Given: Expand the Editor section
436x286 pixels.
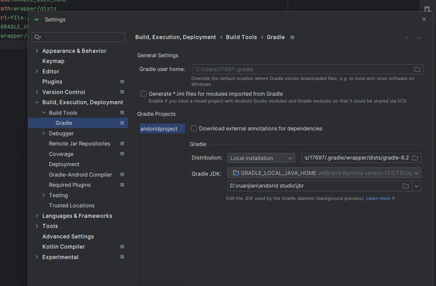Looking at the screenshot, I should pos(37,71).
